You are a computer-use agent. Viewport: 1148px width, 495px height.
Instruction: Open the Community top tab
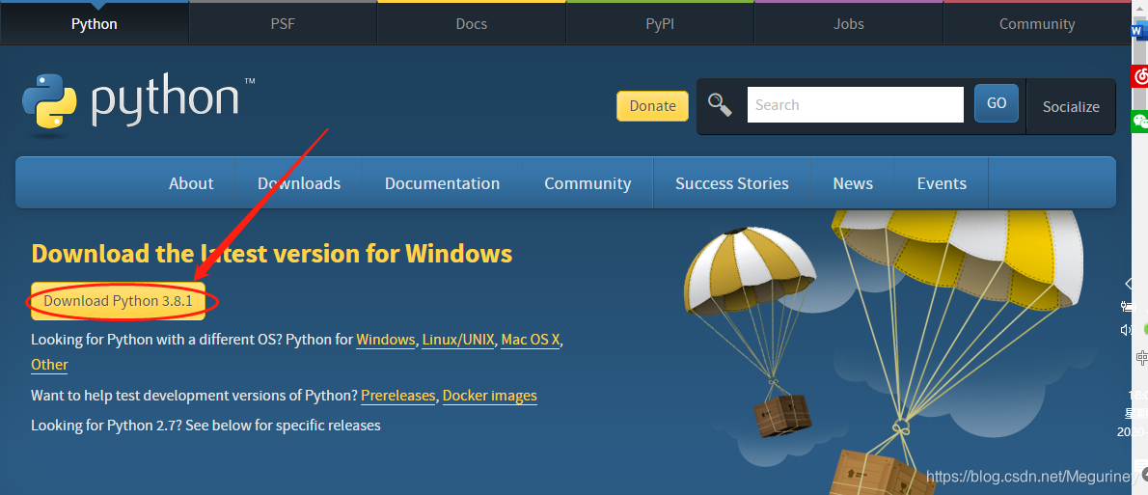[x=1037, y=23]
